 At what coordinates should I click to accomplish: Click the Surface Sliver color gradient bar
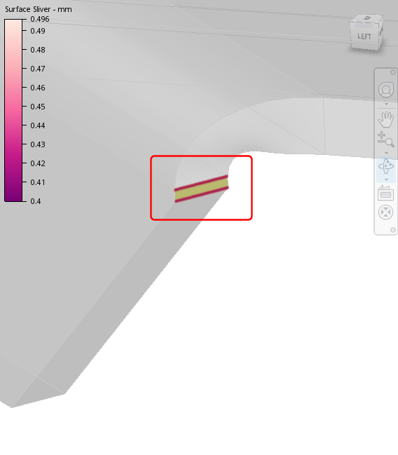point(13,110)
